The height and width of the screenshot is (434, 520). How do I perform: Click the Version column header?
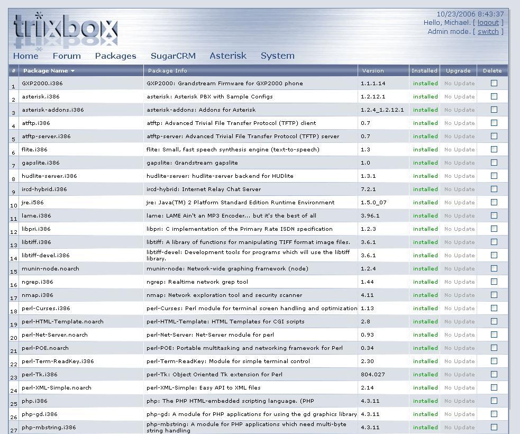(x=373, y=70)
